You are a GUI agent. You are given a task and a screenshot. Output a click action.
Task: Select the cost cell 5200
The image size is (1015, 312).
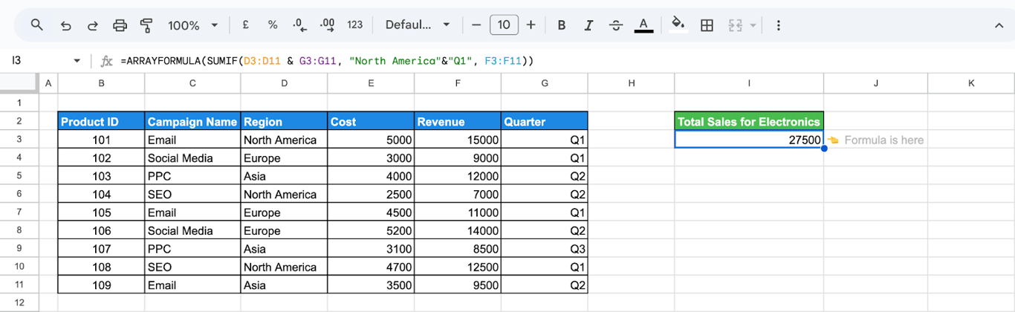[371, 230]
